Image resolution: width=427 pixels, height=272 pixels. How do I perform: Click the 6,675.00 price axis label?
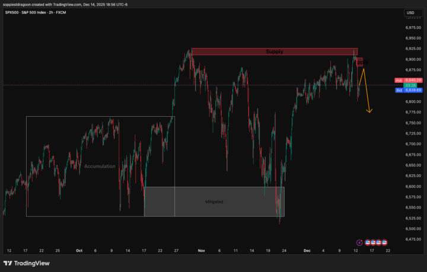(413, 155)
